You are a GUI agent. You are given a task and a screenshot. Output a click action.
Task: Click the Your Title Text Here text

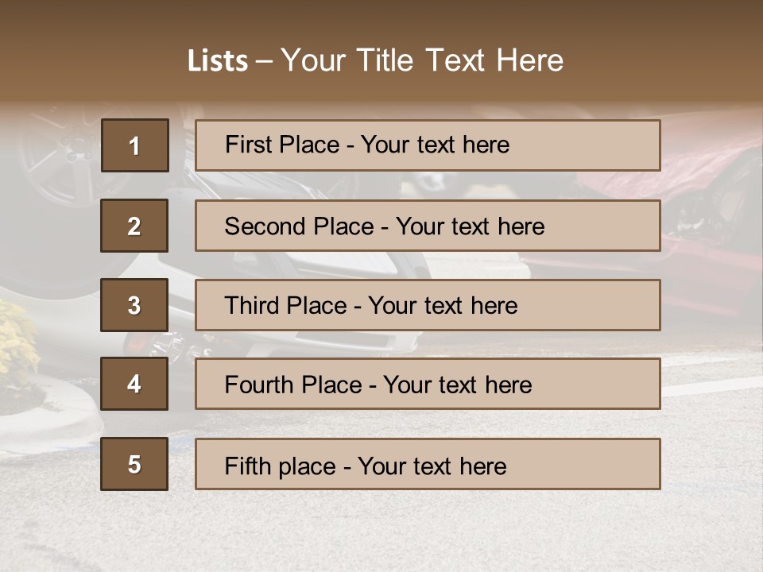(422, 60)
